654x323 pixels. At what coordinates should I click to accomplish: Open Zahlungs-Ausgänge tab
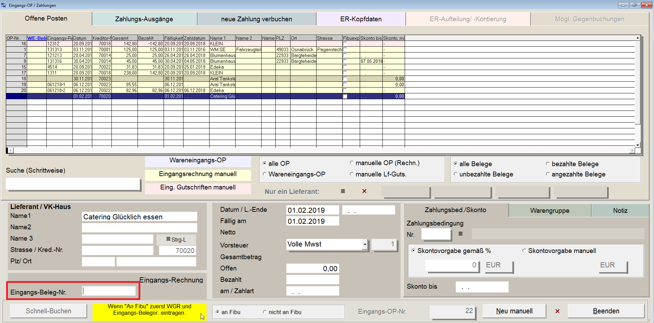[144, 19]
